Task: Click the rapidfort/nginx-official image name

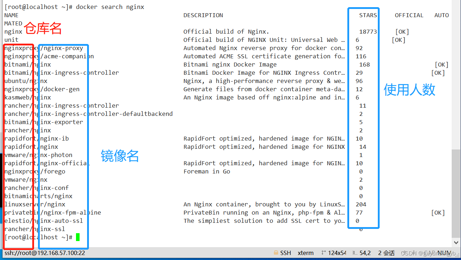Action: click(x=47, y=163)
